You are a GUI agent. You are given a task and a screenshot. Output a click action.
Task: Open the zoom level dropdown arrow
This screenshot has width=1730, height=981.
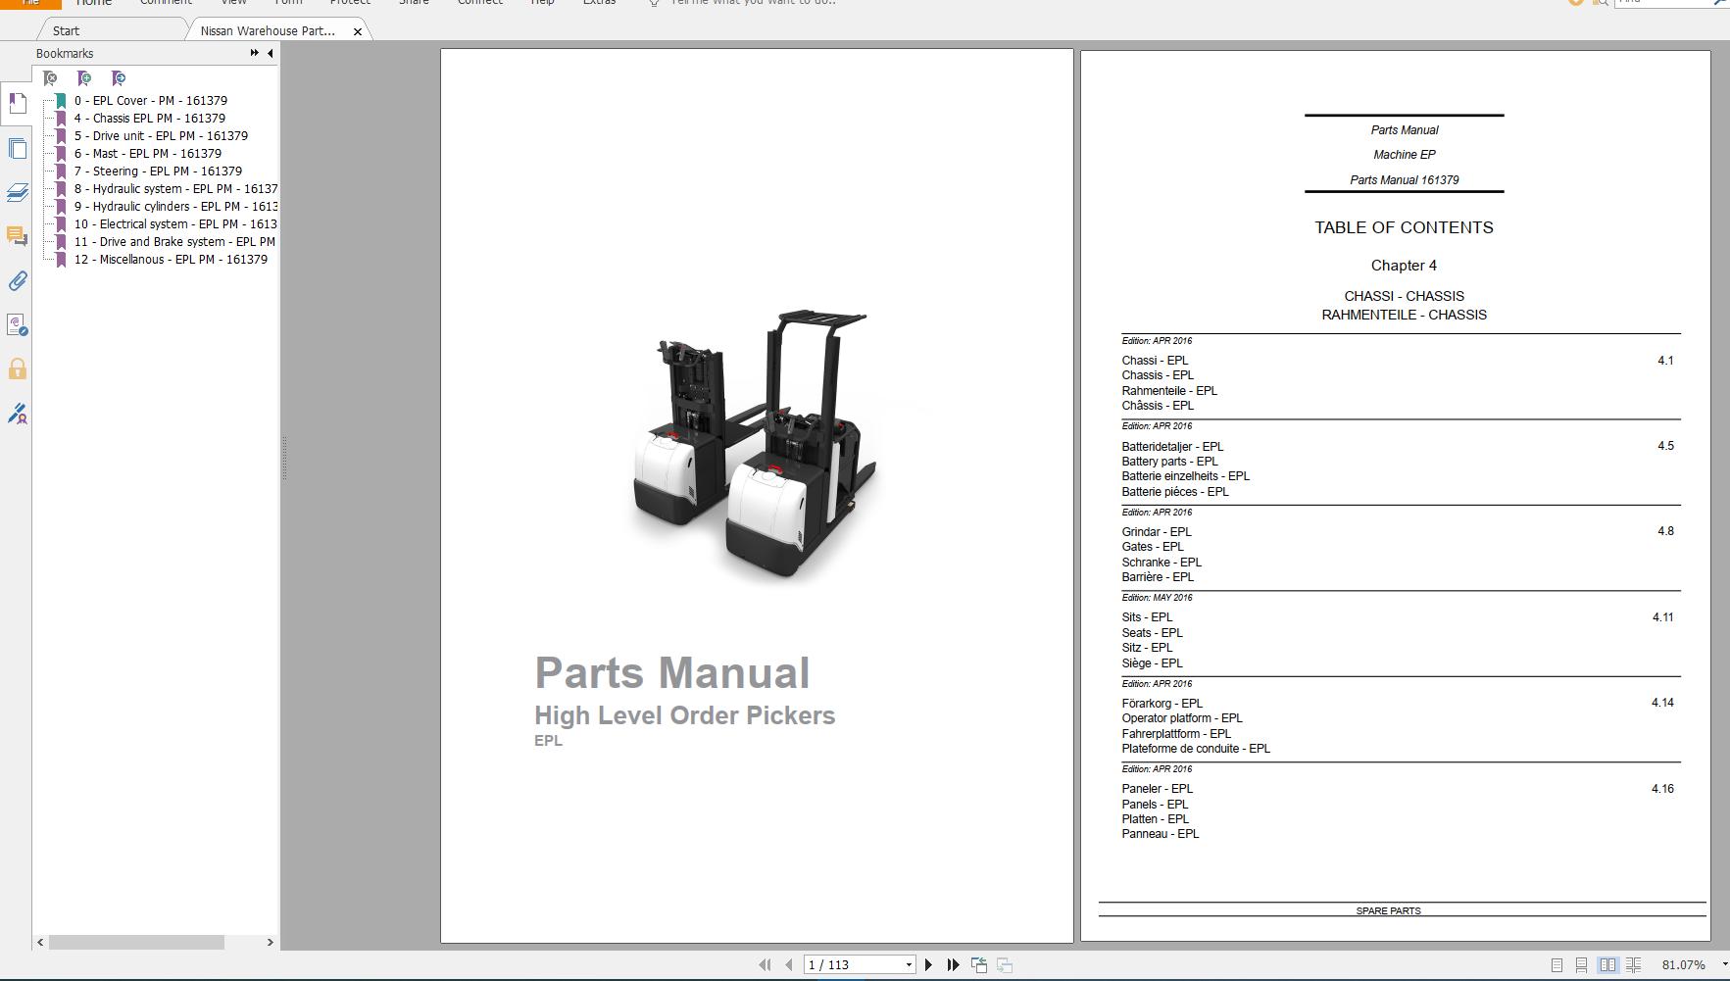(x=1724, y=965)
